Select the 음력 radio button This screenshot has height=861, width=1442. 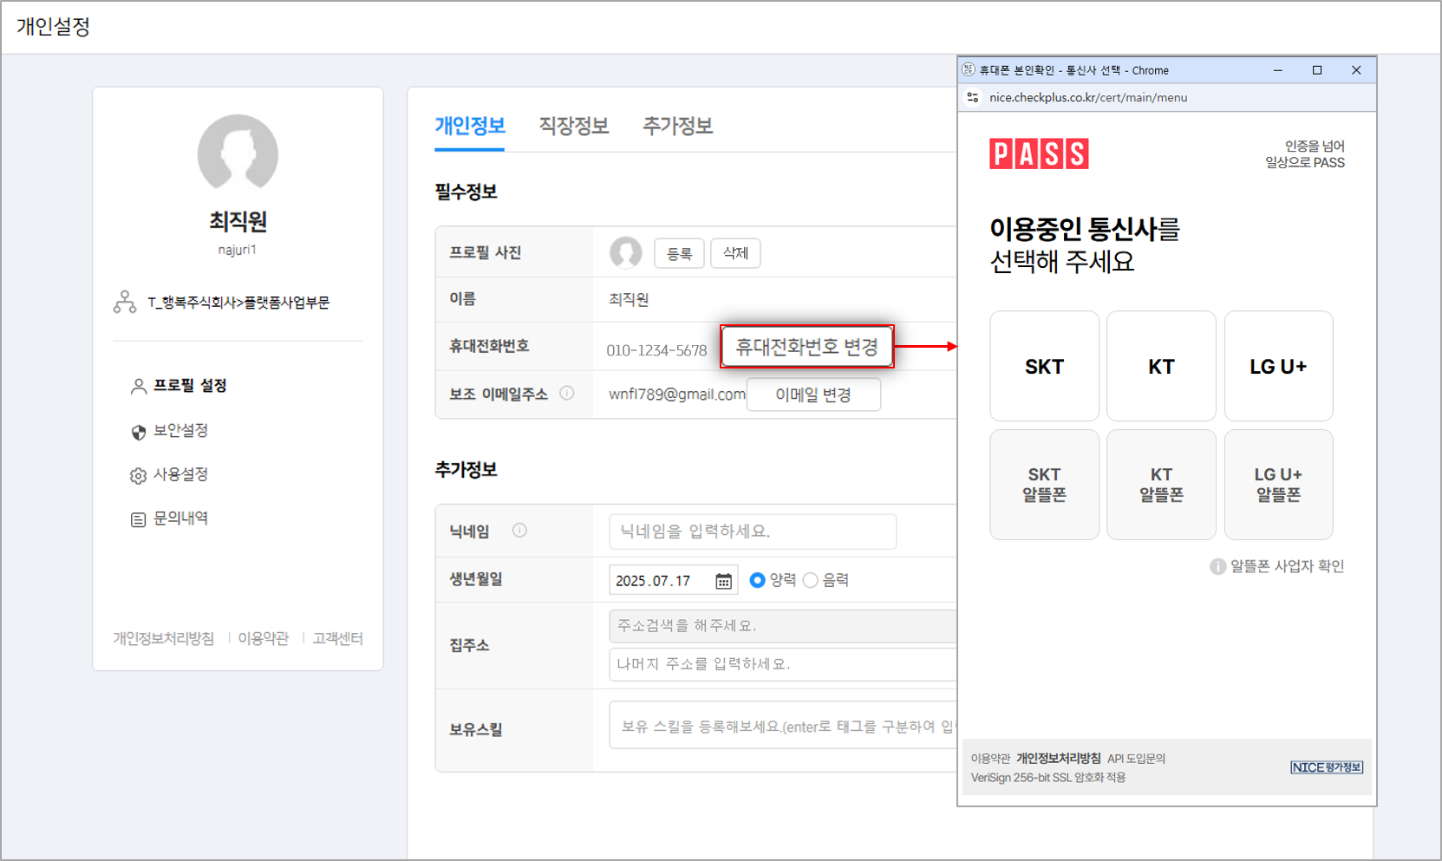pyautogui.click(x=811, y=580)
